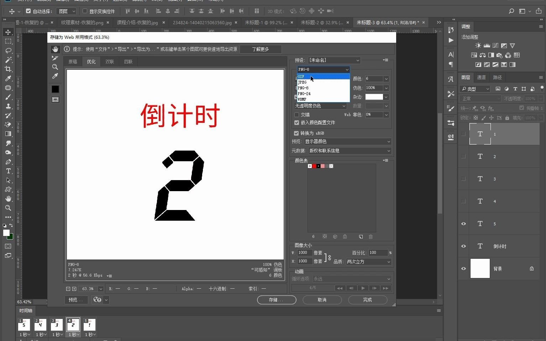Pick the Slice Select tool in dialog
The width and height of the screenshot is (546, 341).
click(55, 58)
